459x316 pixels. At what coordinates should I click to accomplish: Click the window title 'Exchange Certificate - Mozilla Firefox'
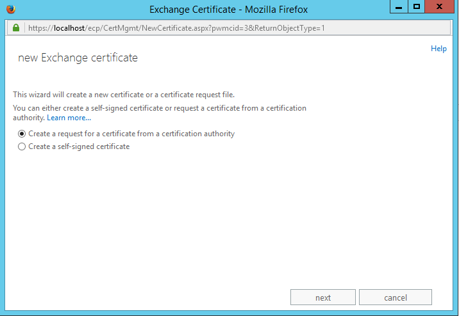coord(229,10)
